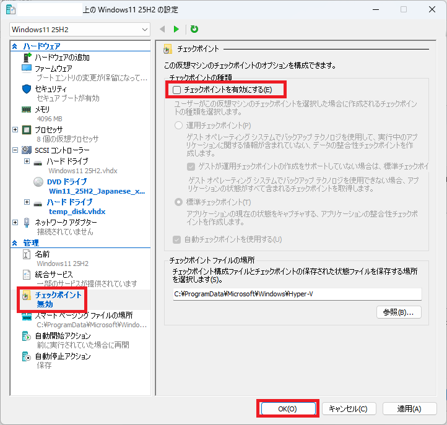This screenshot has height=425, width=447.
Task: Select メモリ in the tree
Action: pos(42,109)
